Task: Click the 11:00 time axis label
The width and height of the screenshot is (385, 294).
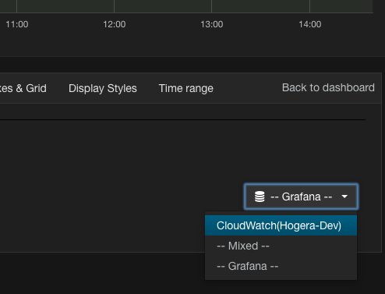Action: [17, 24]
